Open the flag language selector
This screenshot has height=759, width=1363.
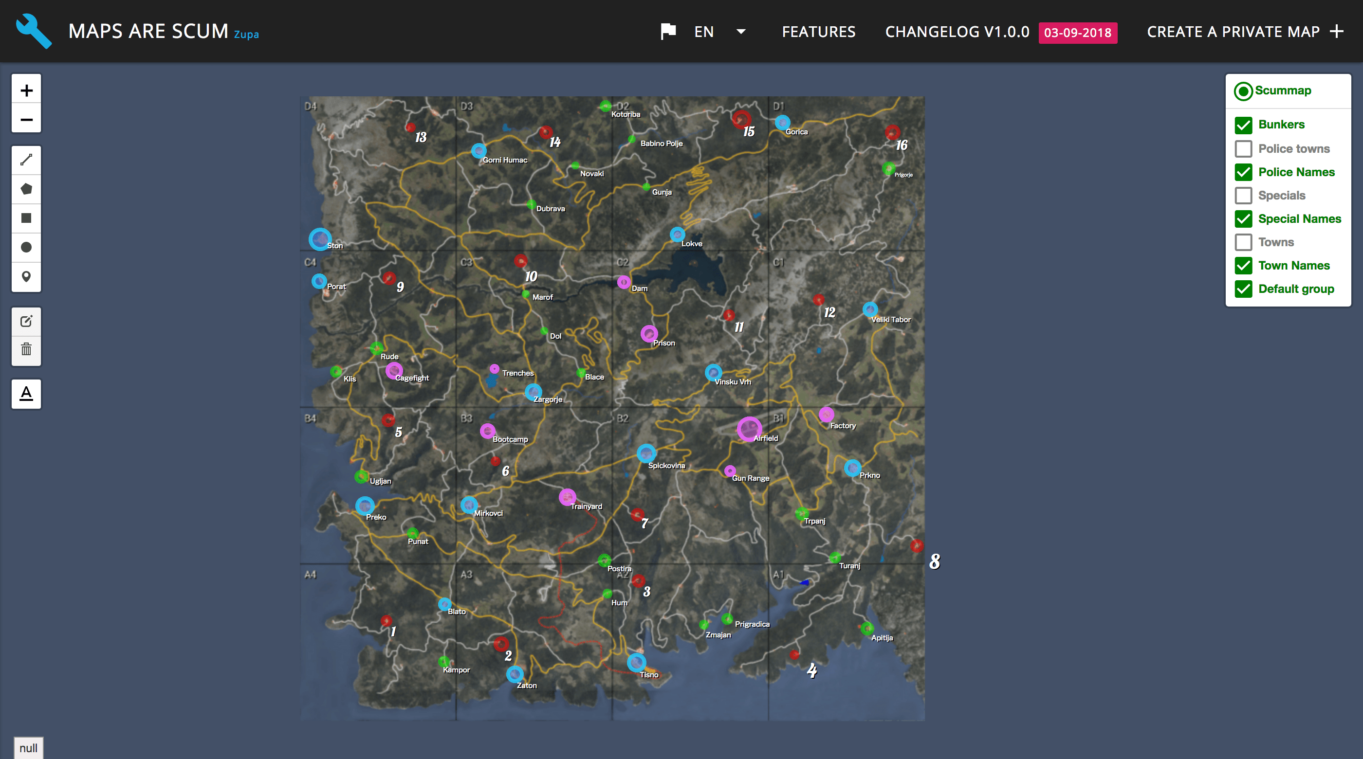pos(668,31)
